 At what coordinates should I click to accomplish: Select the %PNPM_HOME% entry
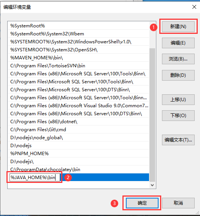(78, 154)
